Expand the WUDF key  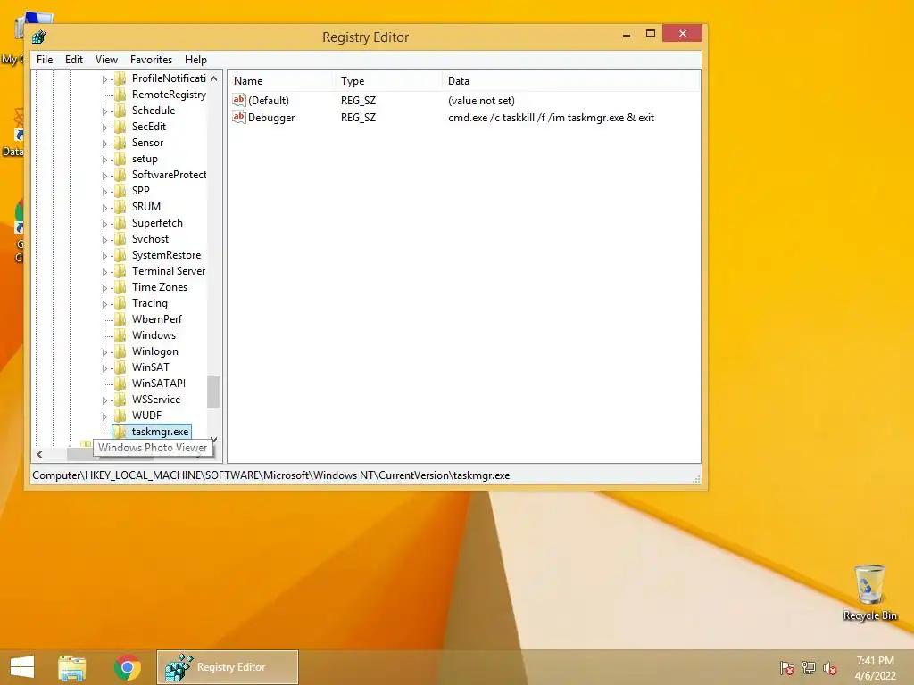pos(104,416)
